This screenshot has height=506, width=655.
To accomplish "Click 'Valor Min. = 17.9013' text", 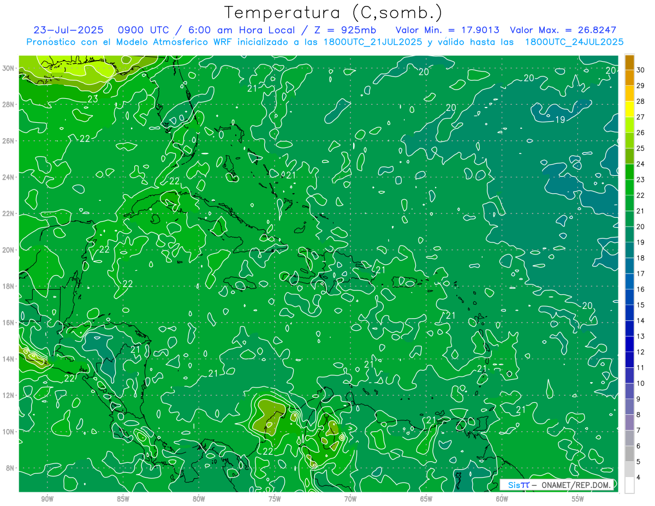I will pyautogui.click(x=448, y=30).
